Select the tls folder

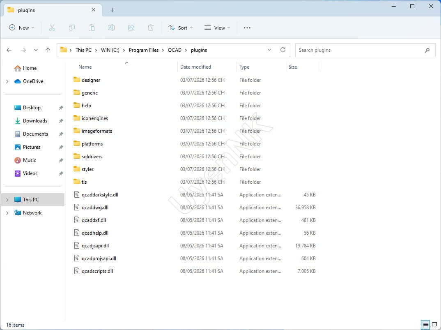coord(84,182)
